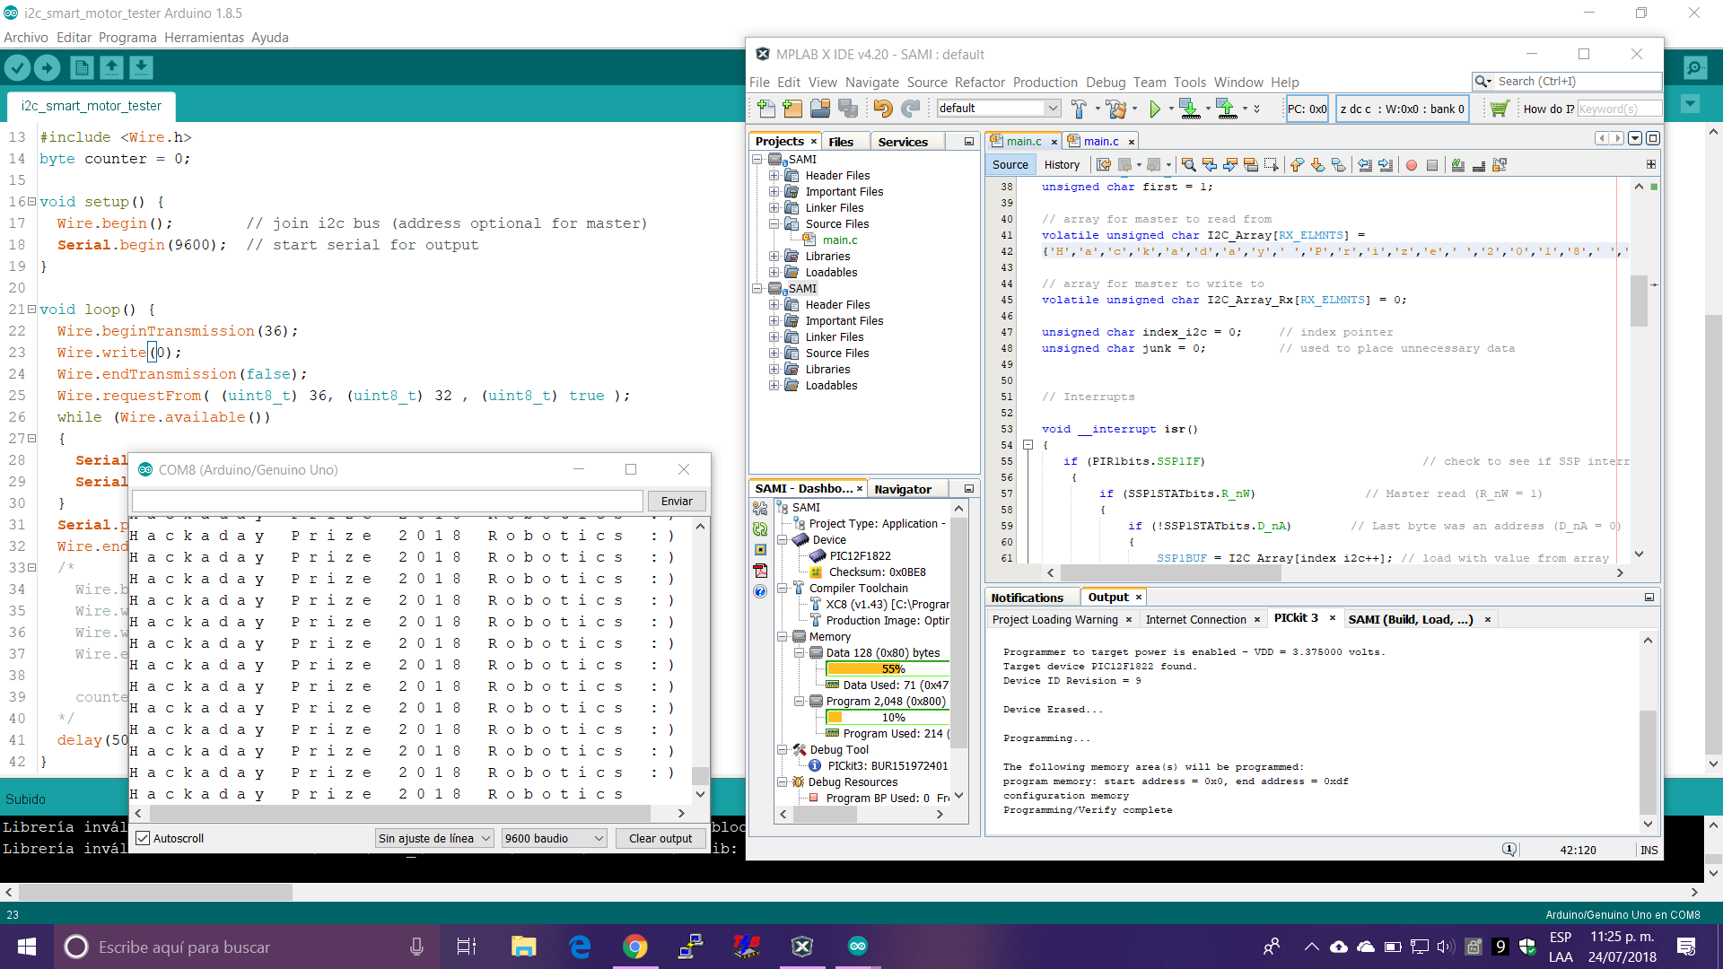Screen dimensions: 1723x969
Task: Click MPLAB New File toolbar icon
Action: 765,109
